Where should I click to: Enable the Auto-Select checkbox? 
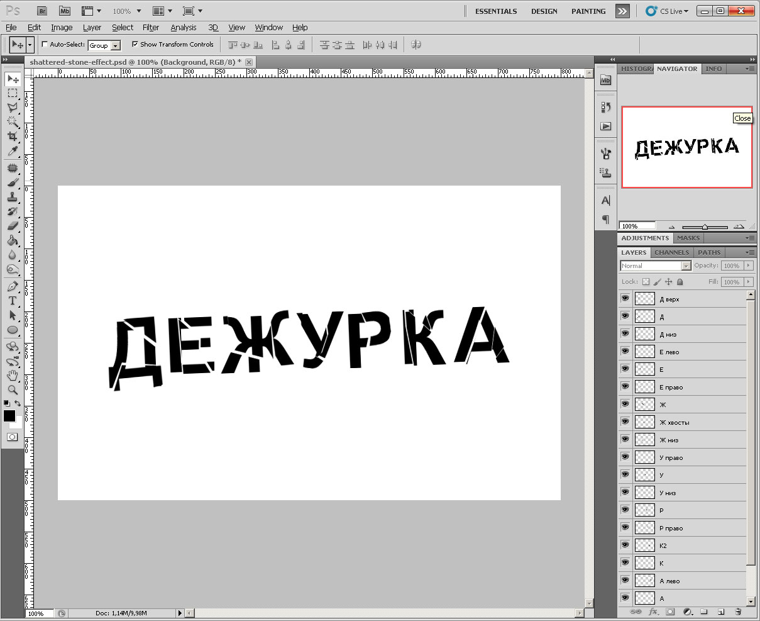[x=45, y=45]
